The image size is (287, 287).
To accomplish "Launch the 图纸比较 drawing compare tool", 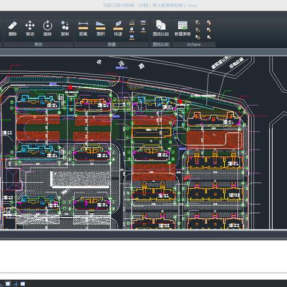I will tap(161, 29).
